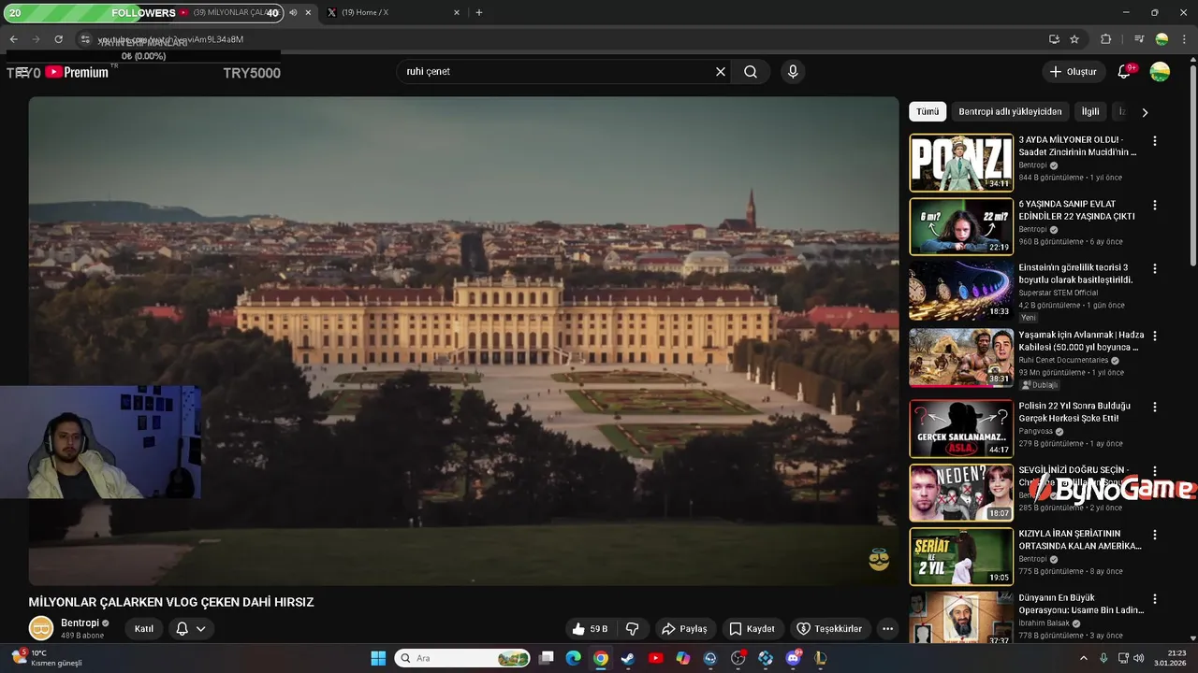This screenshot has width=1198, height=673.
Task: Close the Home / X tab
Action: pos(457,13)
